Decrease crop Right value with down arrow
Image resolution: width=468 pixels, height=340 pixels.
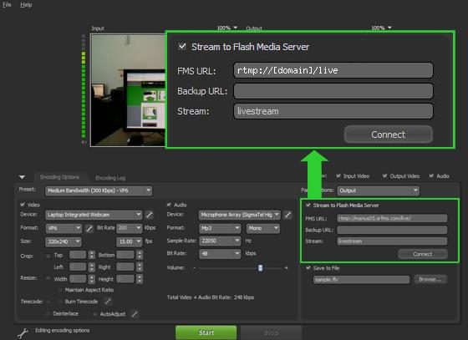(140, 269)
